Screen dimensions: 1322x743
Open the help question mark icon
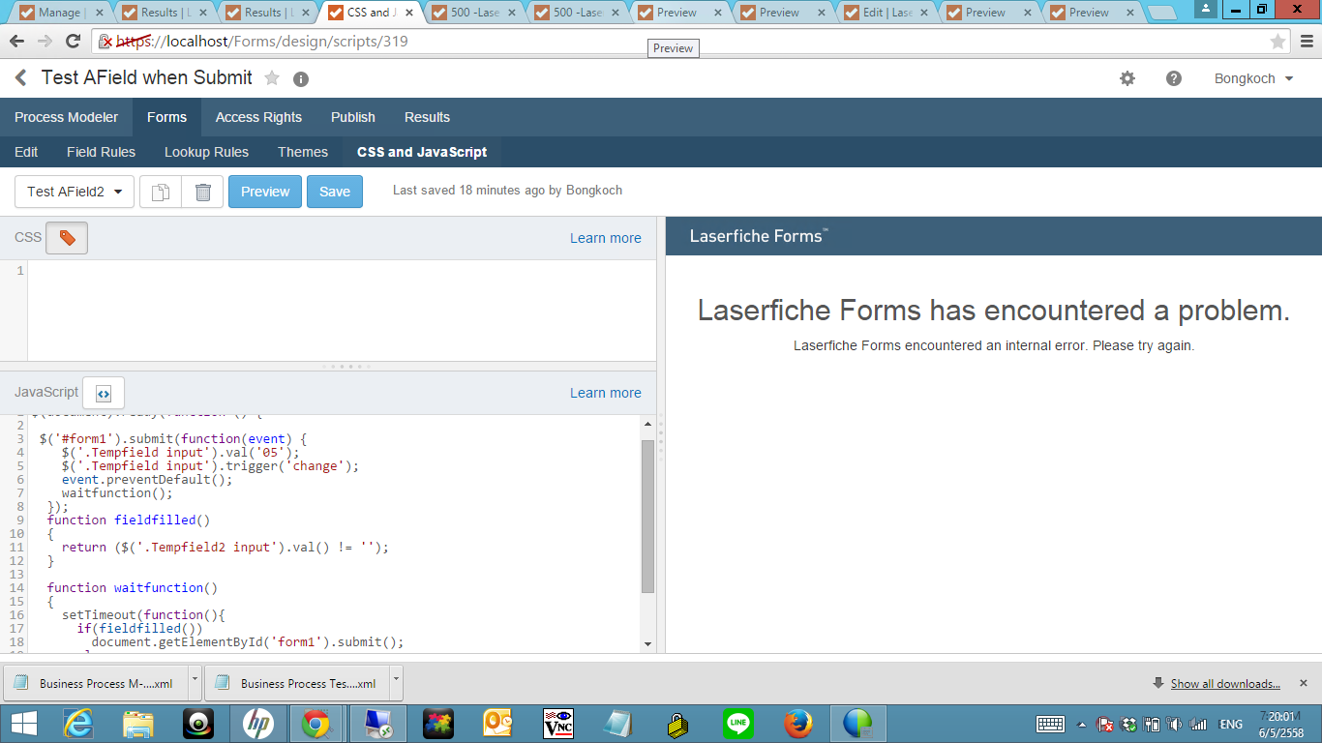[1174, 78]
